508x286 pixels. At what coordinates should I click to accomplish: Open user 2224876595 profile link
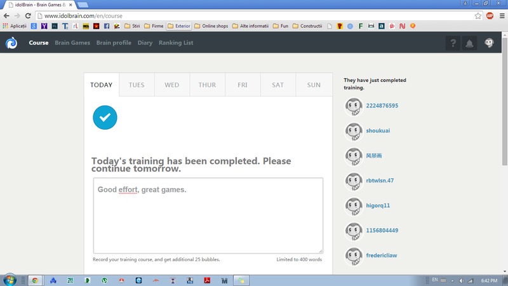[382, 106]
